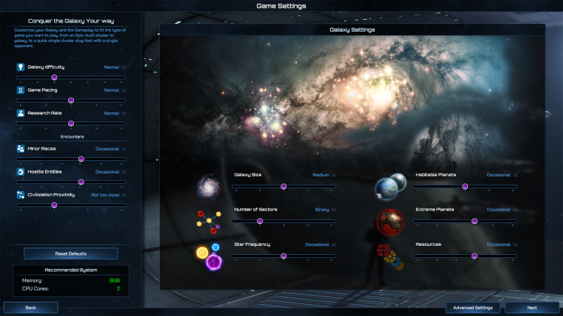Click the Galaxy difficulty slider handle
Screen dimensions: 563x316
[x=54, y=77]
